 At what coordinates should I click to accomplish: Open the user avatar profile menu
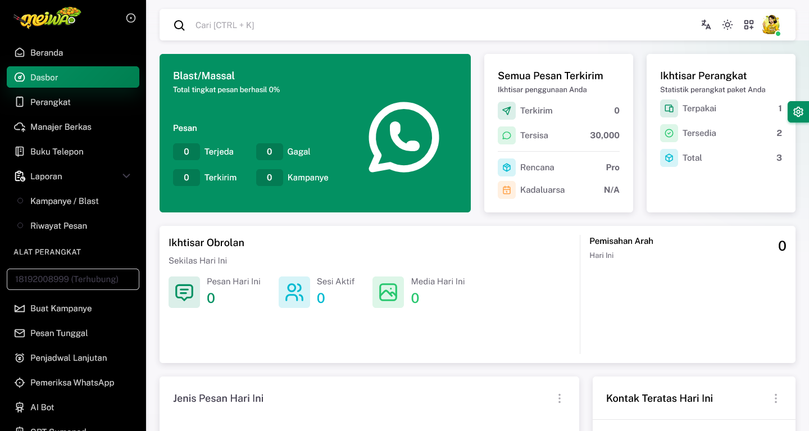[771, 25]
